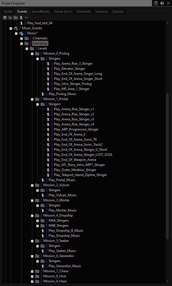This screenshot has height=286, width=172.
Task: Click the event icon beside Play_Prolog_Music
Action: click(43, 94)
